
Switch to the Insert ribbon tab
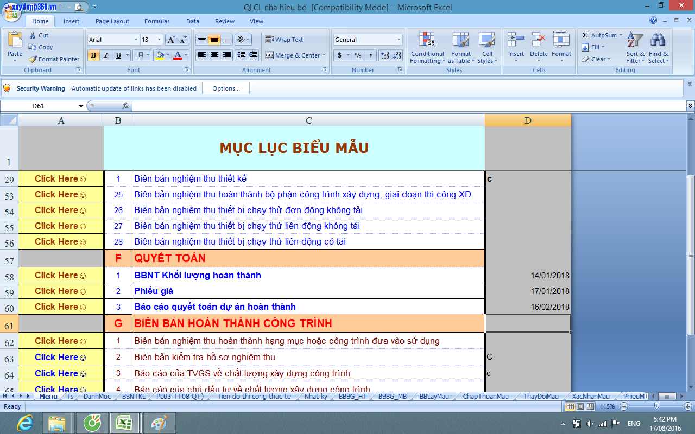pos(72,21)
